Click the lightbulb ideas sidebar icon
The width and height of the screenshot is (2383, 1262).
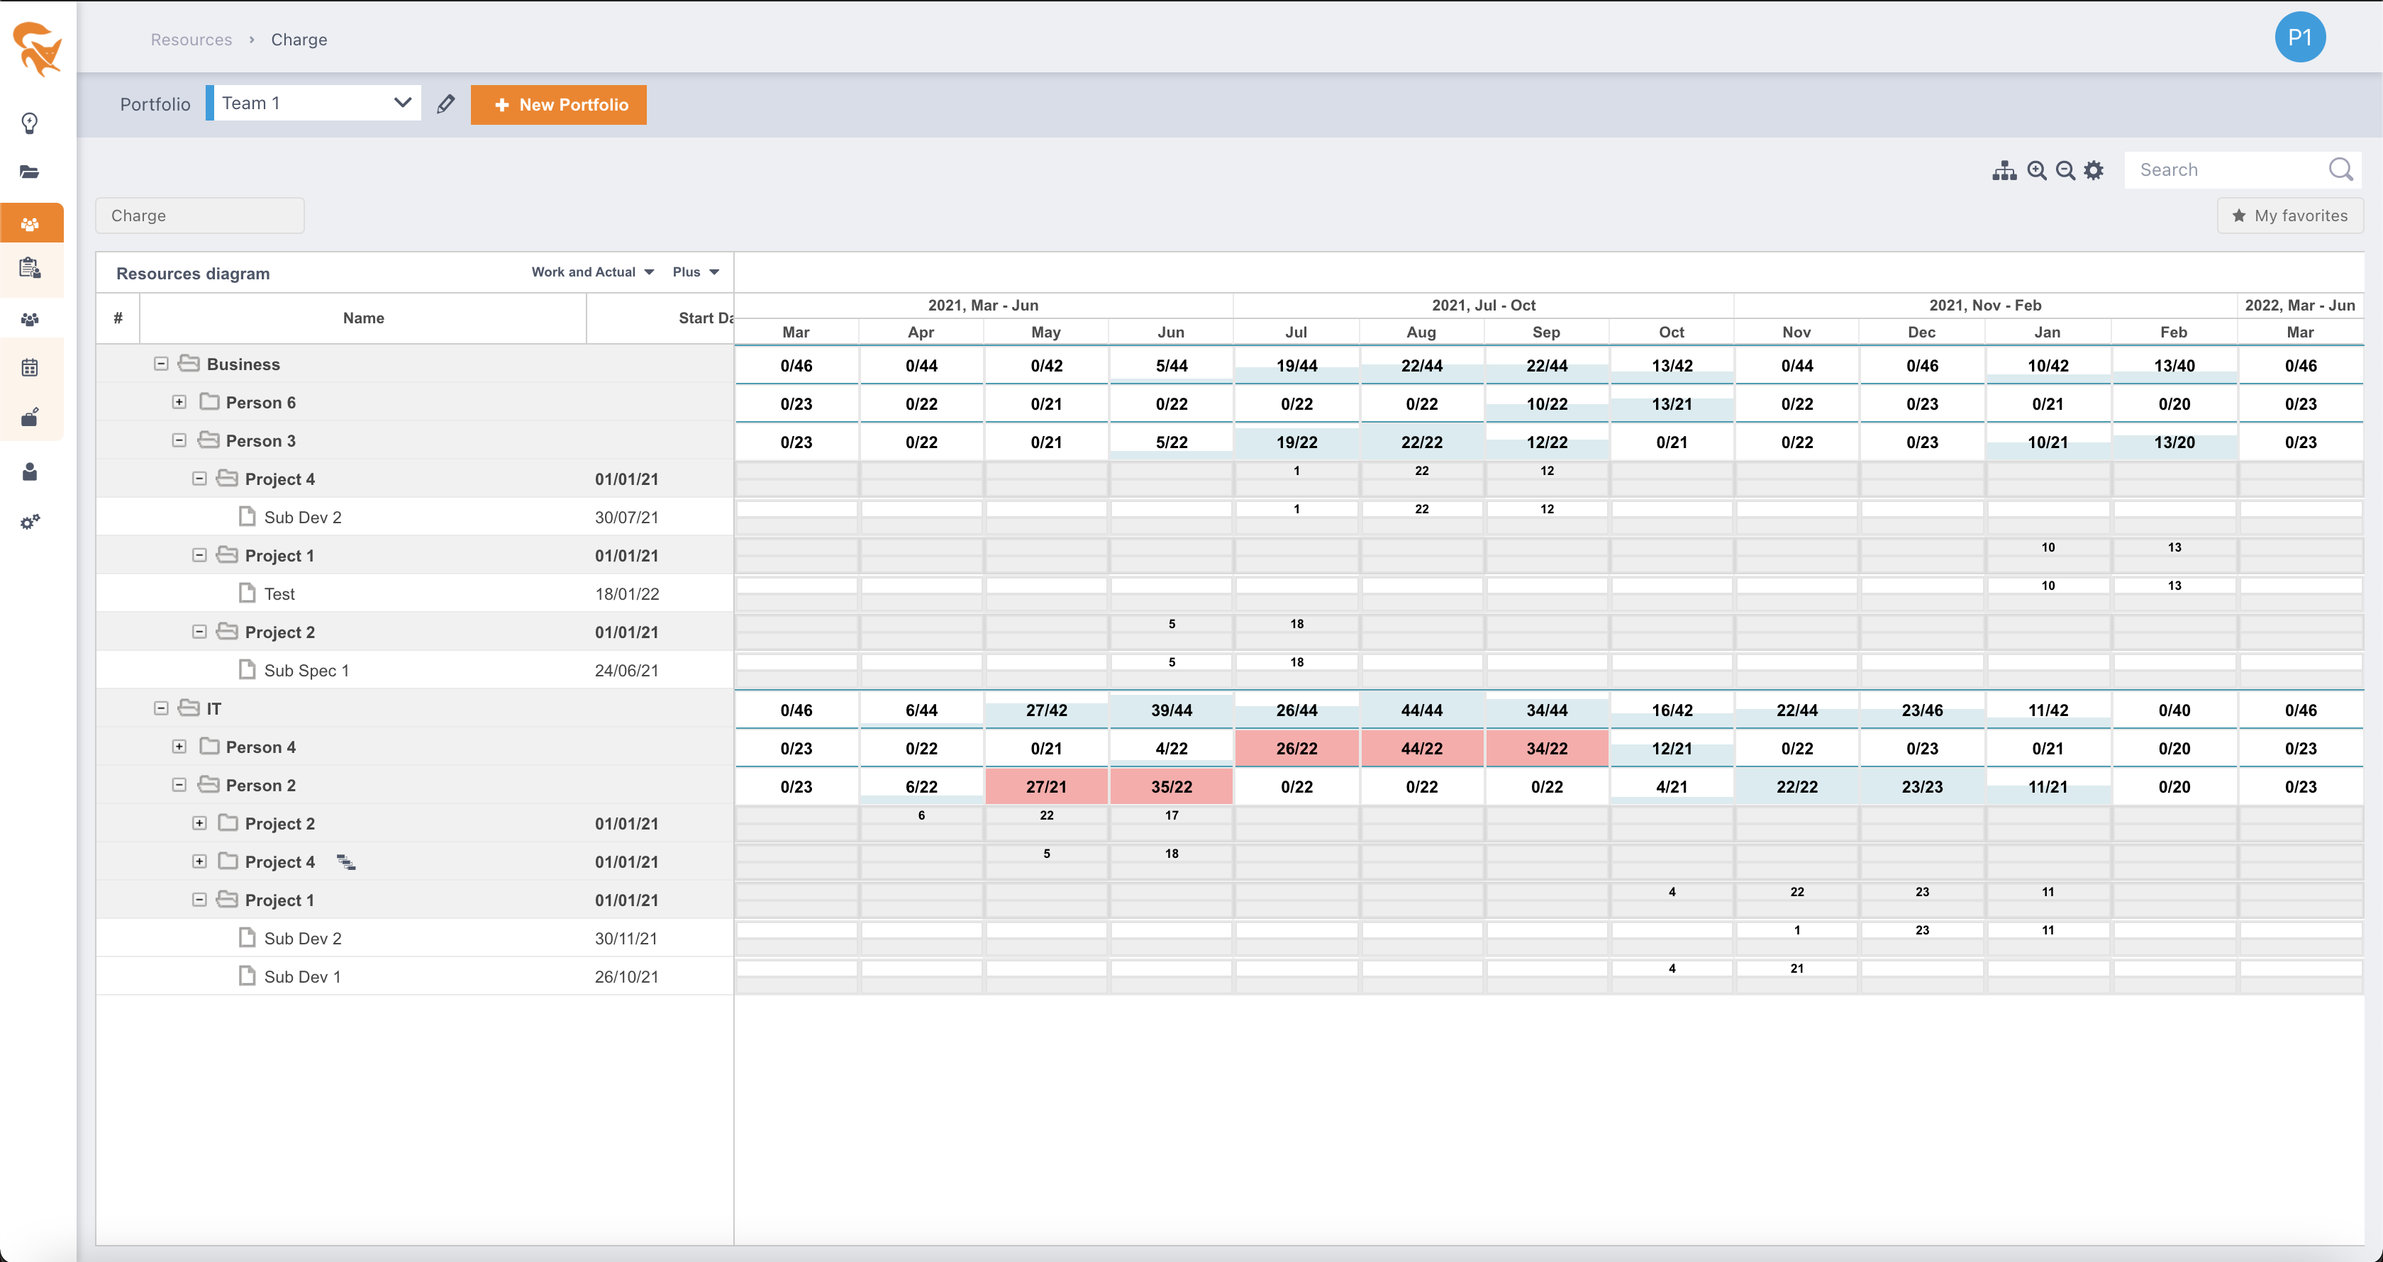(x=30, y=123)
